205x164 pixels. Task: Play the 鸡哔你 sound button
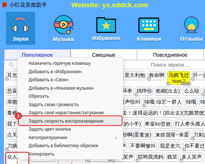point(144,91)
